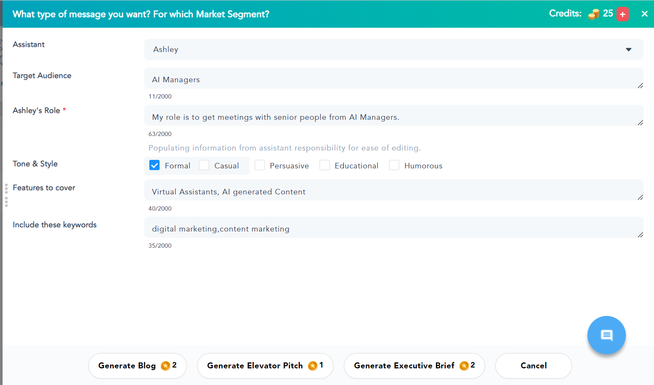Click the Target Audience text field
Screen dimensions: 654x385
[x=392, y=79]
